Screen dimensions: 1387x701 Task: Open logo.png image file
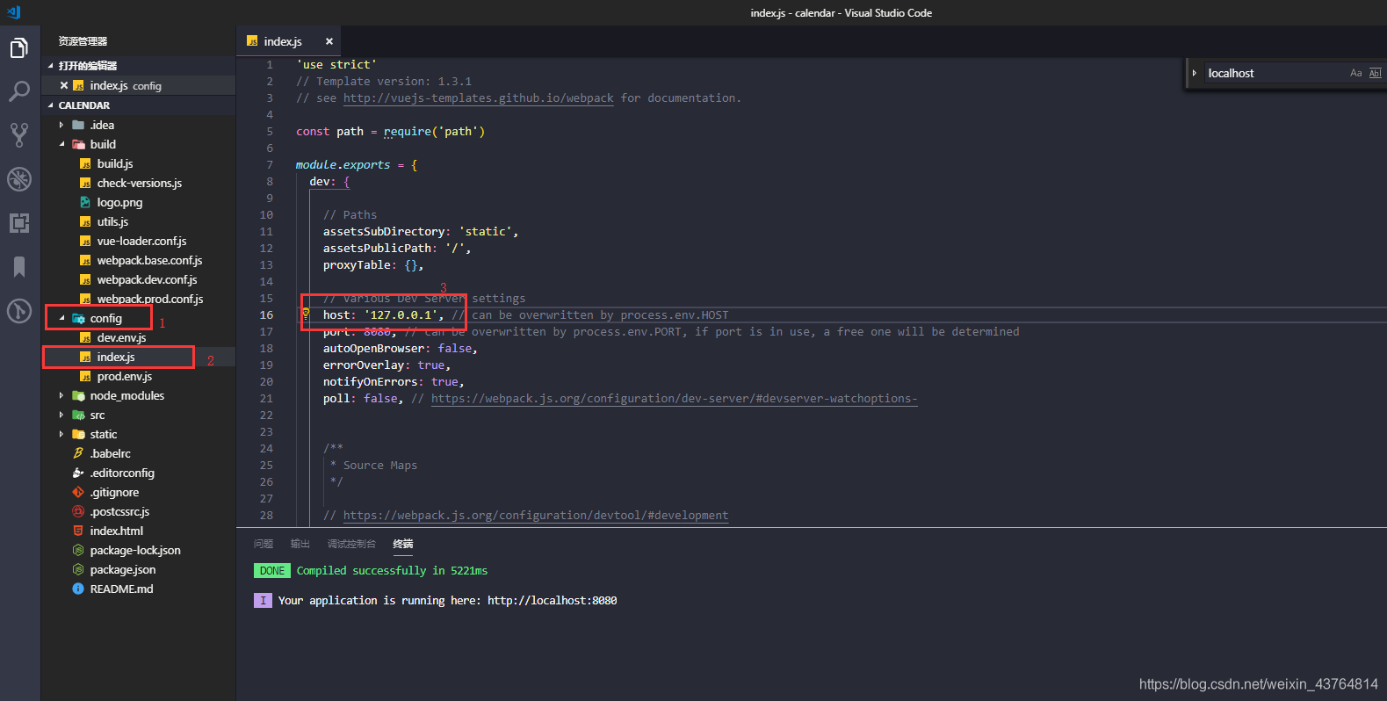[119, 202]
